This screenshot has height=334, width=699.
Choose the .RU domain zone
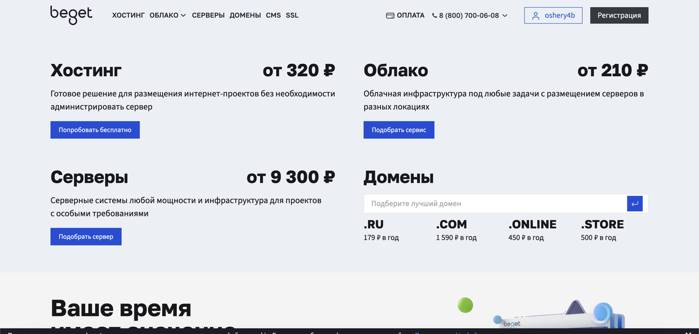[374, 224]
